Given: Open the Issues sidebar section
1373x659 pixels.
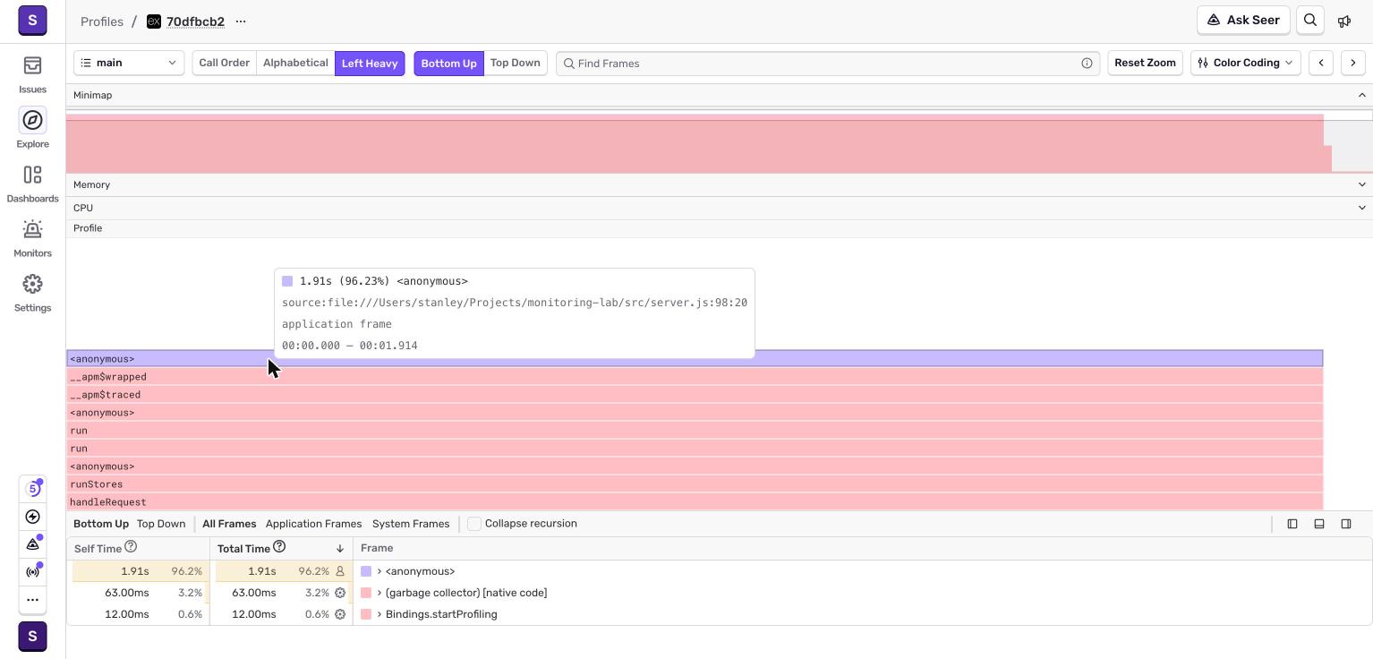Looking at the screenshot, I should [32, 74].
